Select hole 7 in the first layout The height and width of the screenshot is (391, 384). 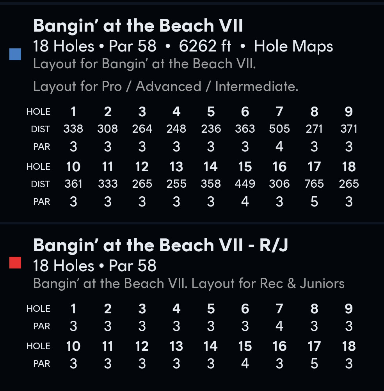[x=279, y=112]
